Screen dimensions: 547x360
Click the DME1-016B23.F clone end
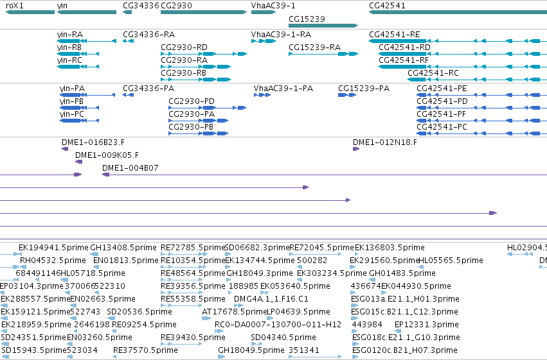point(65,149)
